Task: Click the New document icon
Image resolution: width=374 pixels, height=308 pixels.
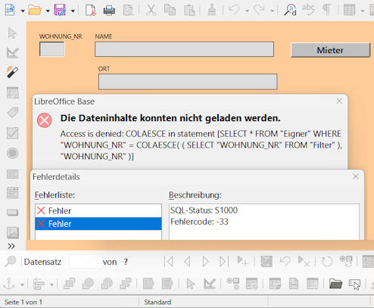Action: coord(10,10)
